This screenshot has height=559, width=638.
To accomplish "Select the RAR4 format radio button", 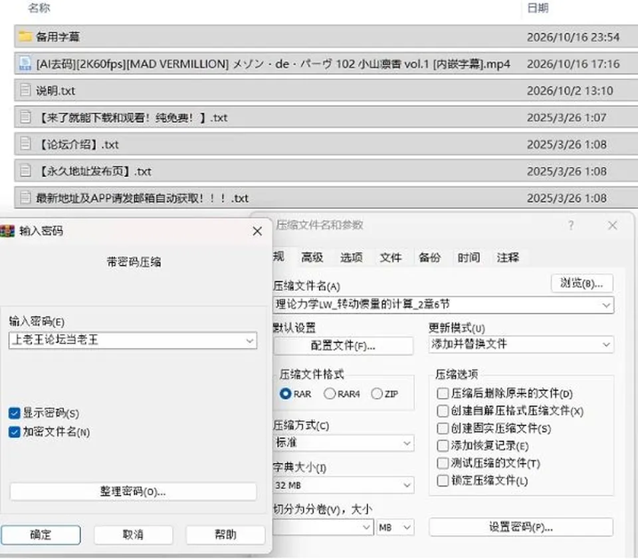I will coord(330,393).
